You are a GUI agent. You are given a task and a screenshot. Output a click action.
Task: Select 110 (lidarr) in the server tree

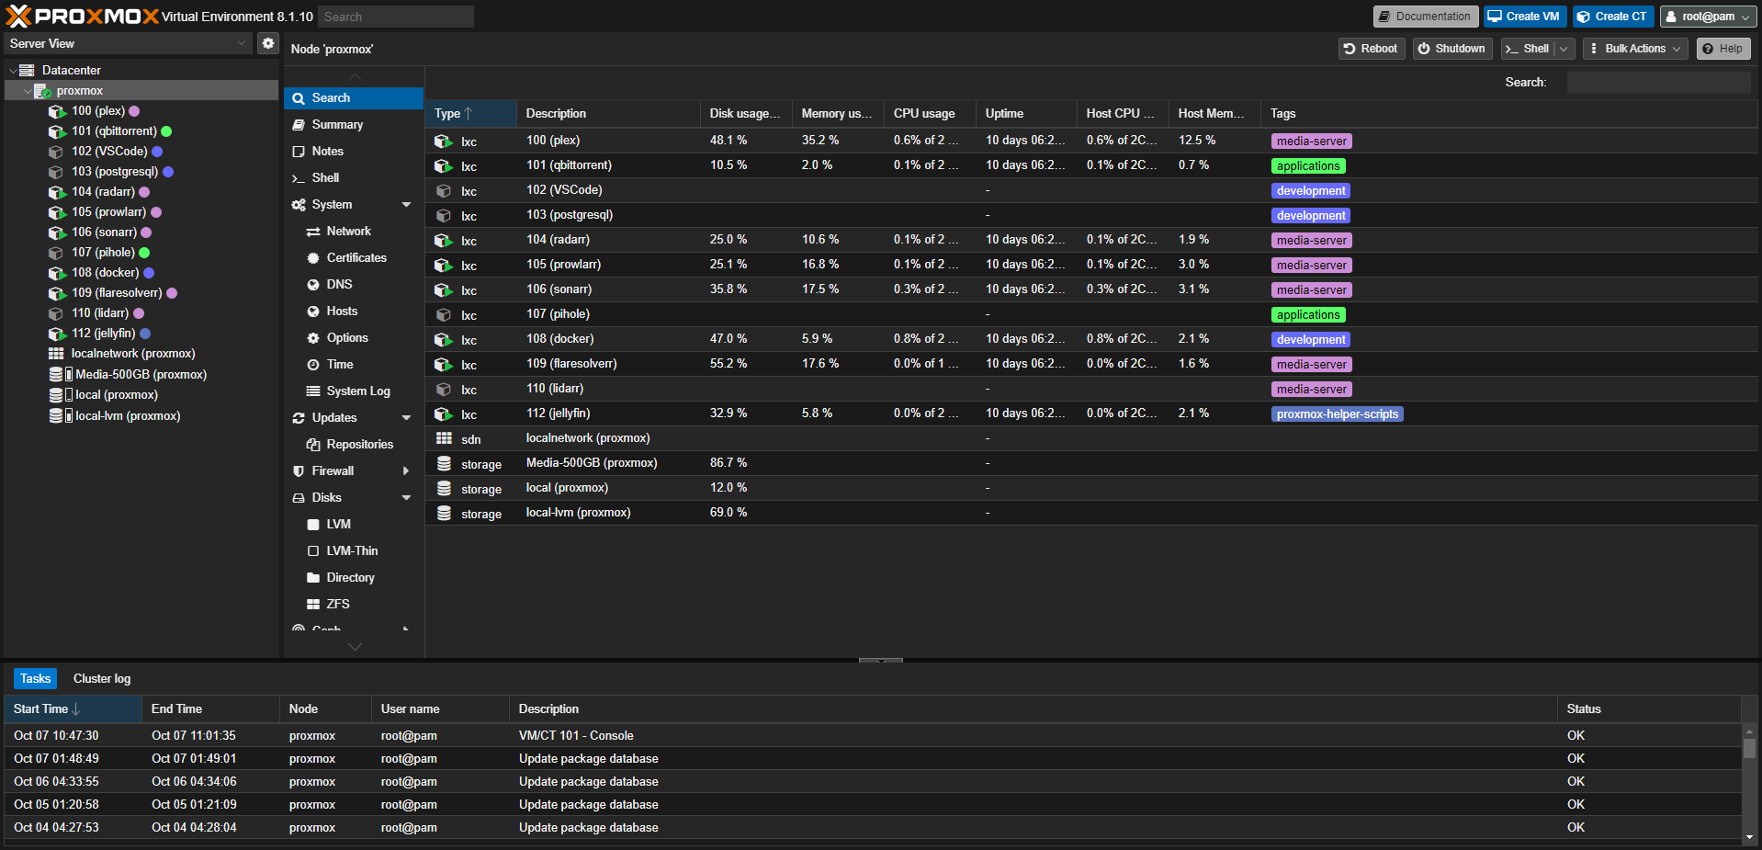[x=100, y=313]
